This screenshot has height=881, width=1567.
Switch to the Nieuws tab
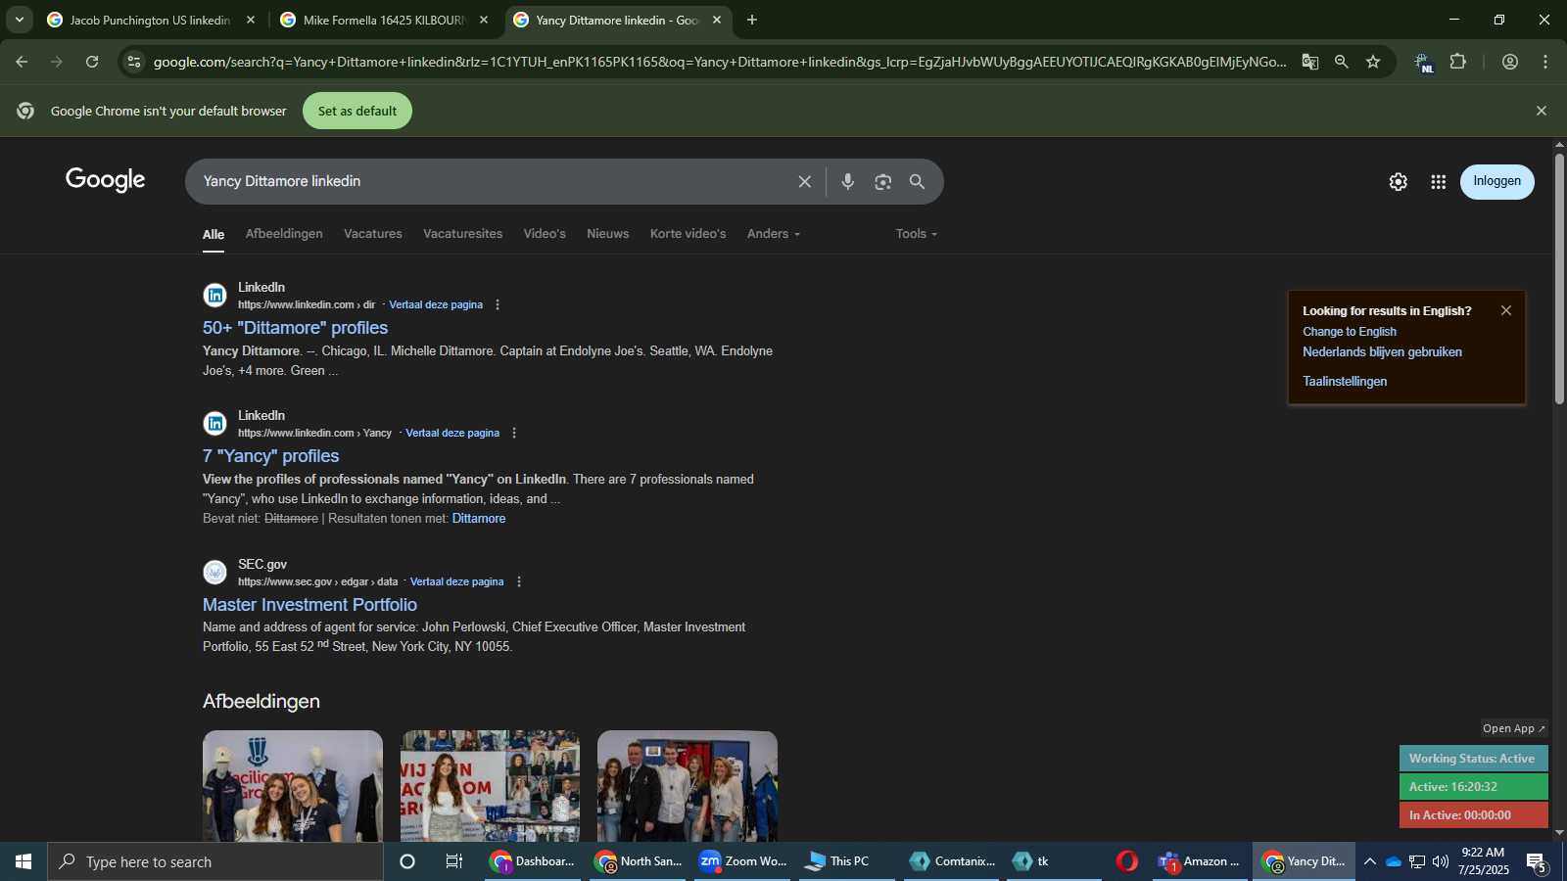point(608,234)
